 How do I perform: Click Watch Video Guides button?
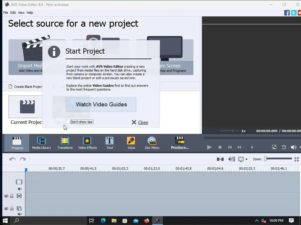(x=101, y=105)
